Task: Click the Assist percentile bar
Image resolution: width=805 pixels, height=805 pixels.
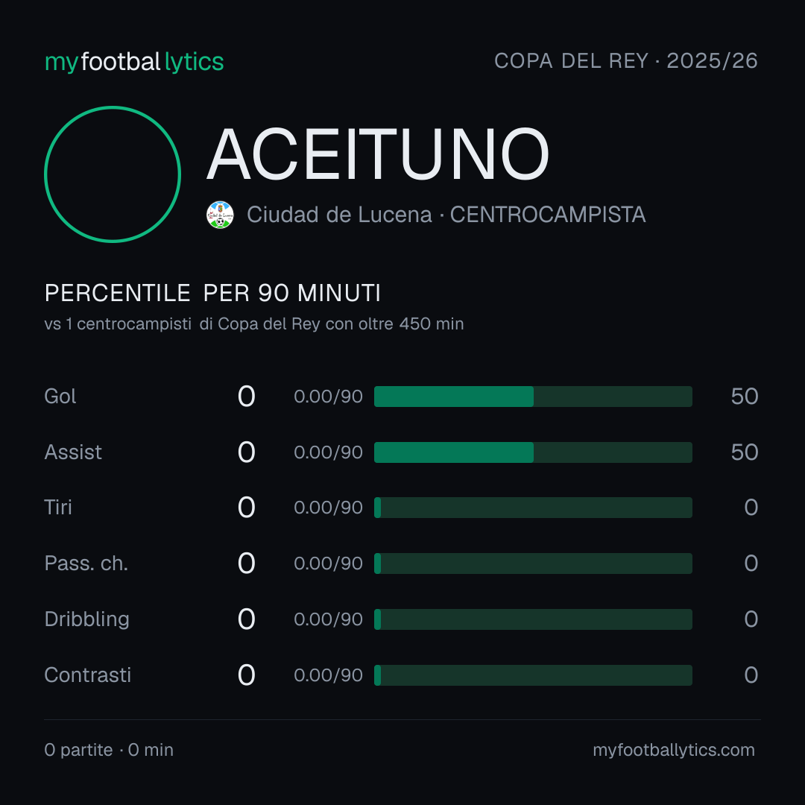Action: (533, 452)
